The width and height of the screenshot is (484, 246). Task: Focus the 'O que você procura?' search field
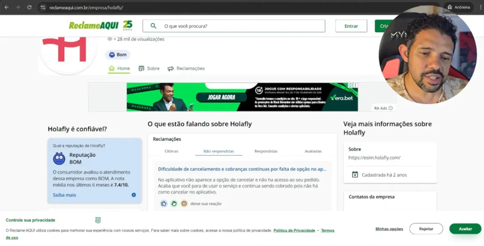[233, 26]
